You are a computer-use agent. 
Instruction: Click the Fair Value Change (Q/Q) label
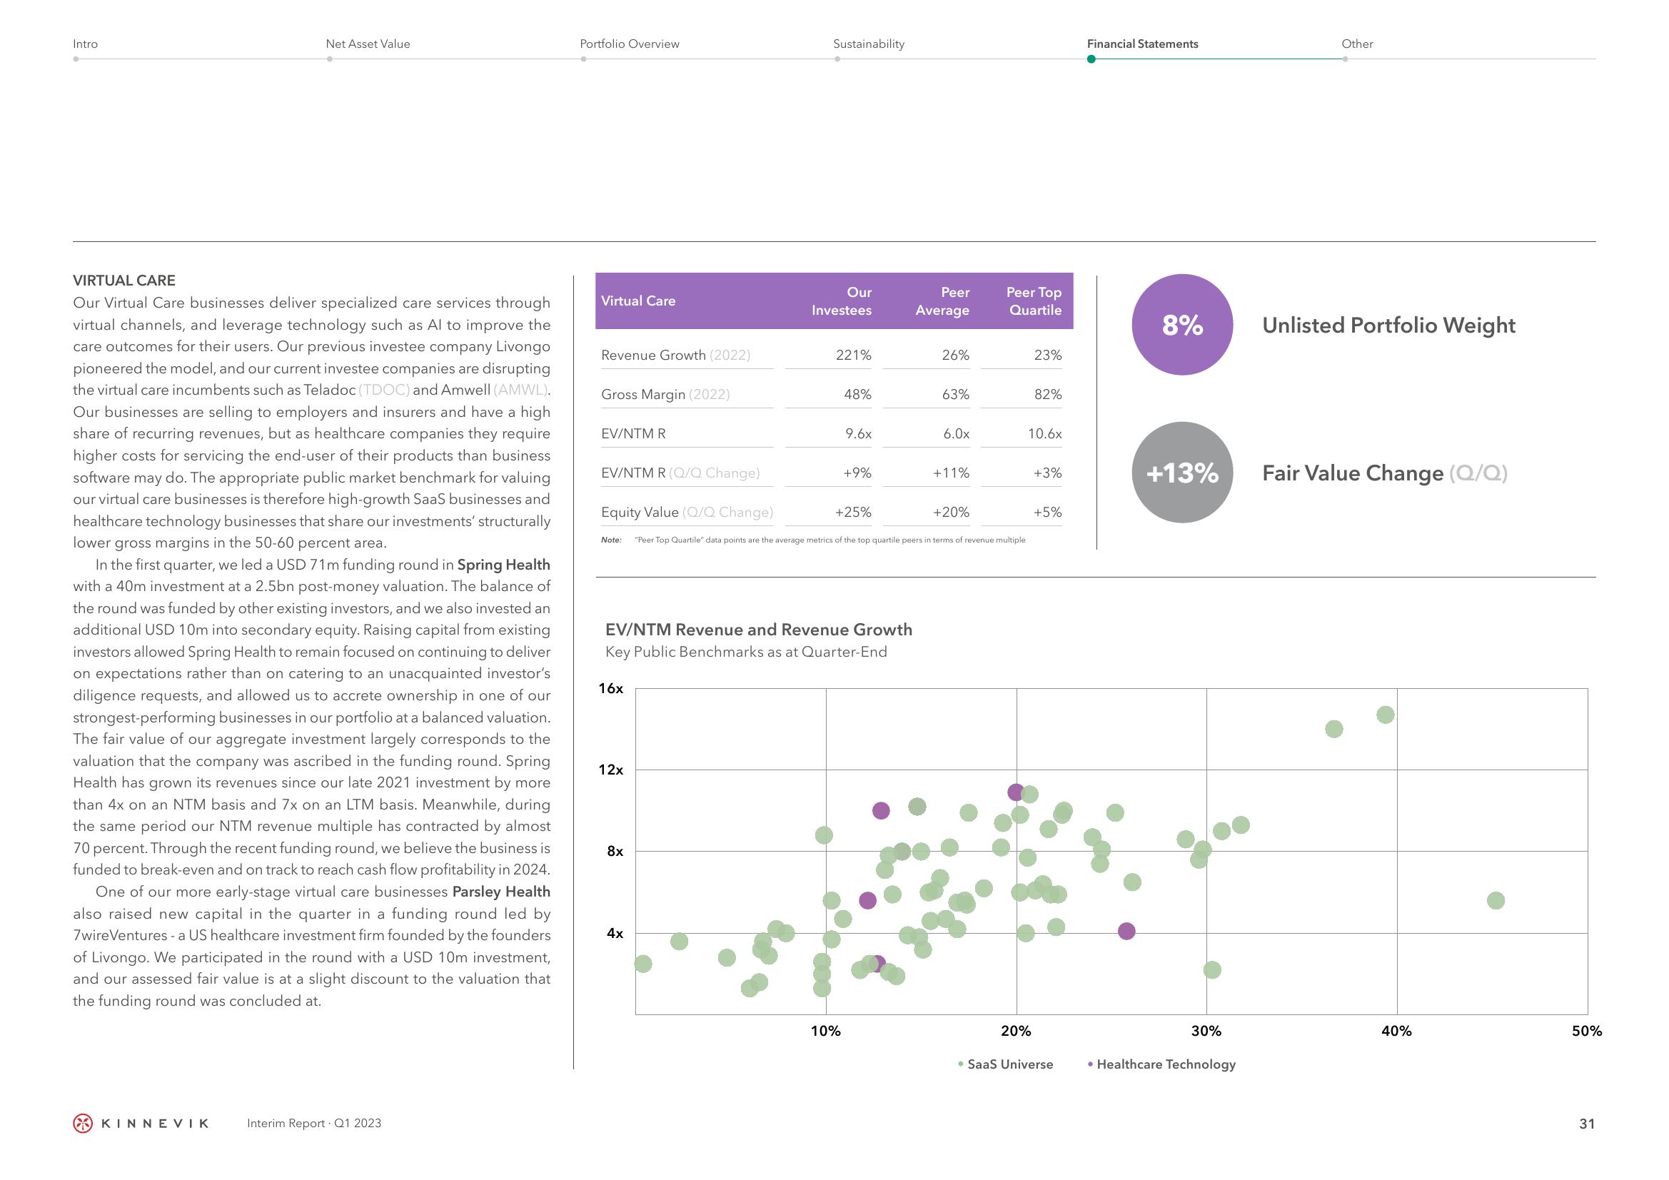(x=1385, y=473)
